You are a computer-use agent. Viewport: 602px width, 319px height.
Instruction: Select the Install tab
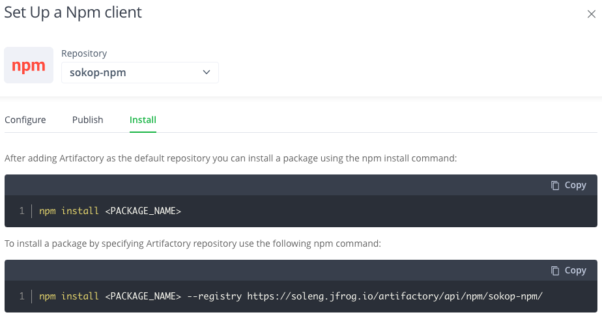pyautogui.click(x=143, y=120)
